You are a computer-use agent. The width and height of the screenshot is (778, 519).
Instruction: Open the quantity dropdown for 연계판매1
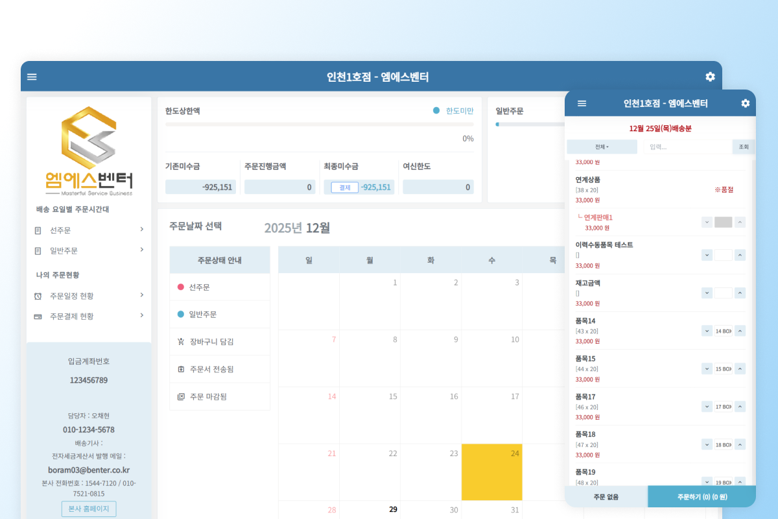[x=707, y=221]
